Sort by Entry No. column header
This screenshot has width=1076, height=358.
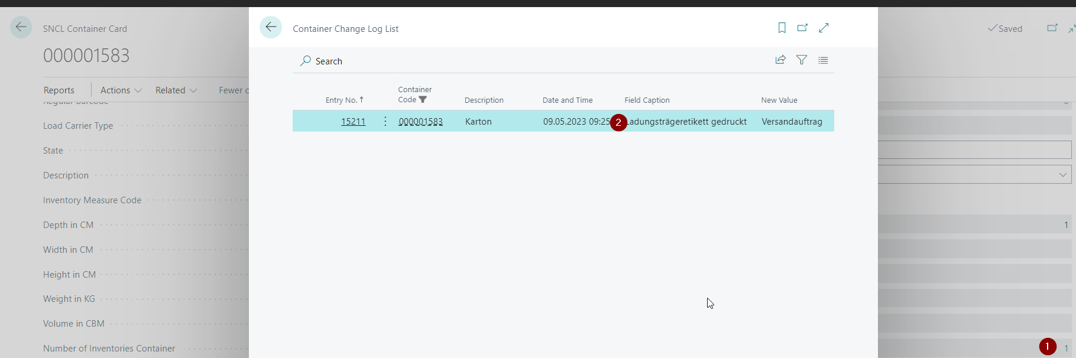345,100
